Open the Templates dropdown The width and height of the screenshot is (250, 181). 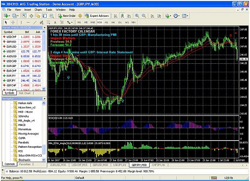click(x=185, y=16)
